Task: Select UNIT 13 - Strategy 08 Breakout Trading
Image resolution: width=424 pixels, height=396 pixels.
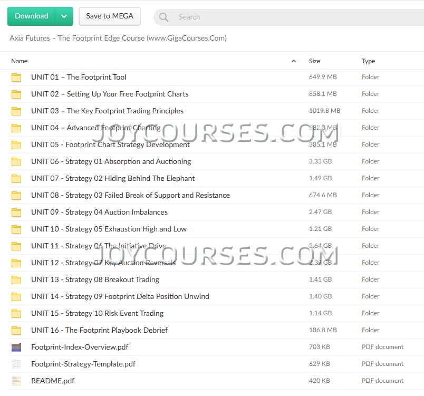Action: (95, 279)
